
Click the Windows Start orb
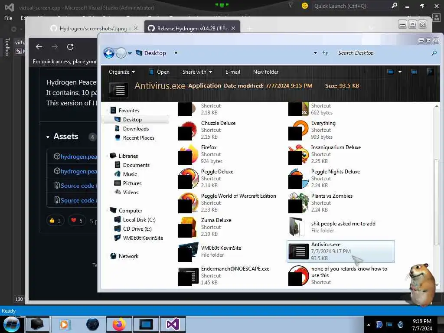tap(12, 324)
